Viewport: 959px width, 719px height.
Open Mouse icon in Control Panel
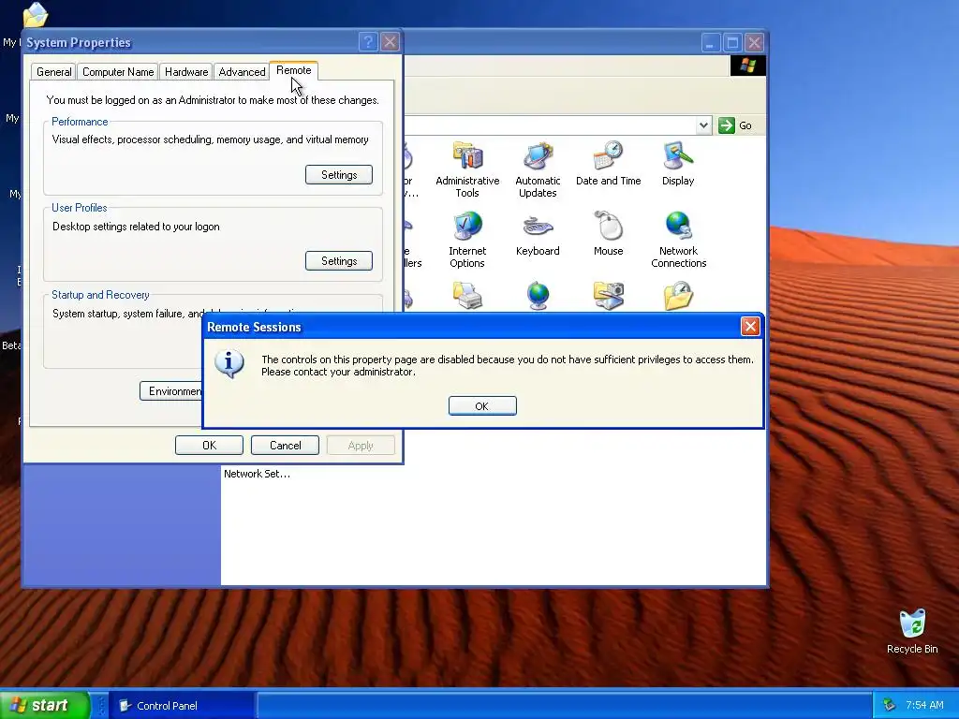coord(608,233)
